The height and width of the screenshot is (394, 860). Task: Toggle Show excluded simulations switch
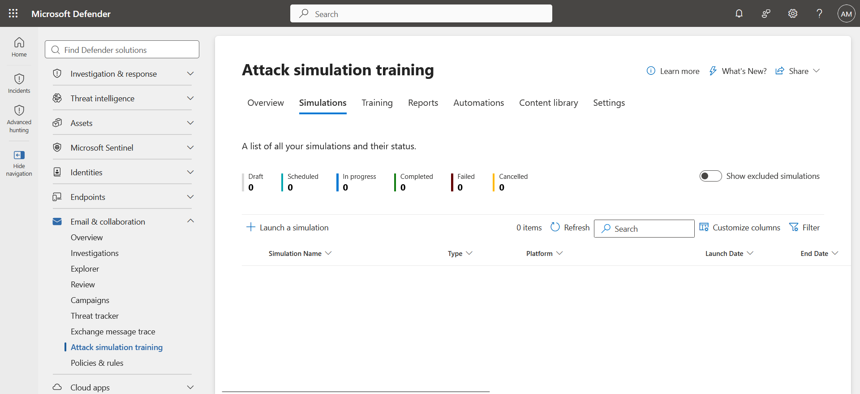pyautogui.click(x=711, y=176)
